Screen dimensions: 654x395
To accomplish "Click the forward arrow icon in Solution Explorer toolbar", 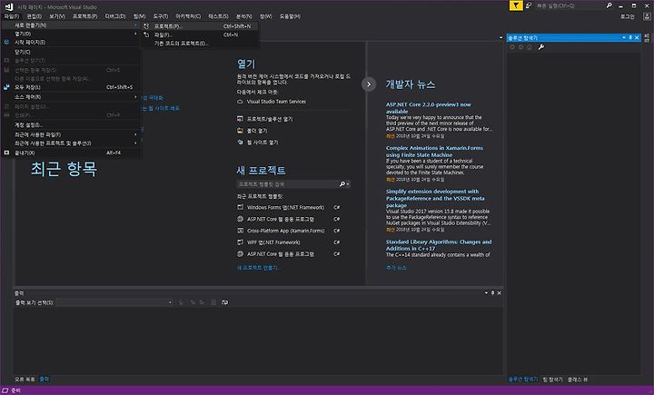I will coord(521,47).
